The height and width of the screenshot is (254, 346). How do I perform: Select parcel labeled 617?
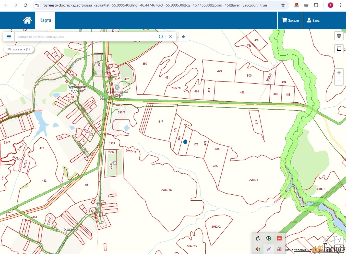(x=161, y=122)
